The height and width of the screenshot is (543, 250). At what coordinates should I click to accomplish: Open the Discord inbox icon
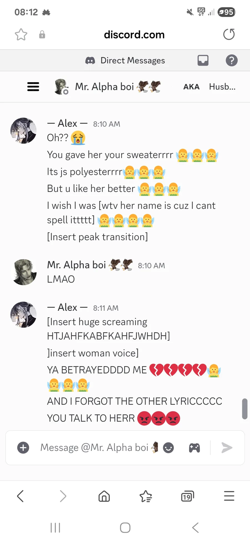pyautogui.click(x=203, y=60)
